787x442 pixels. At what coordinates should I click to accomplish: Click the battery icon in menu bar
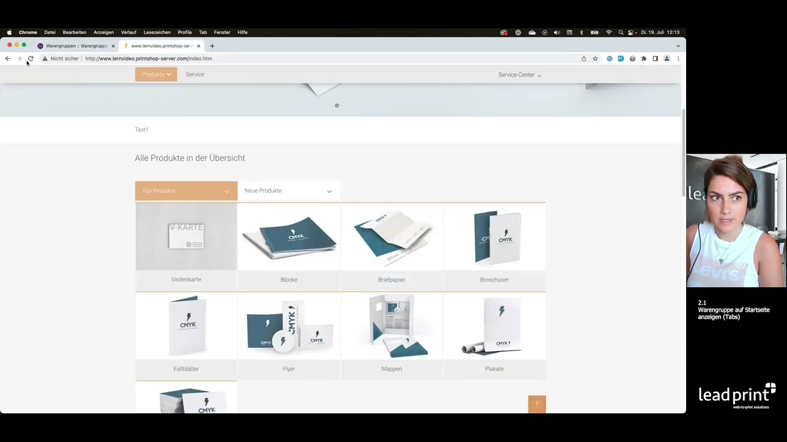[x=595, y=33]
